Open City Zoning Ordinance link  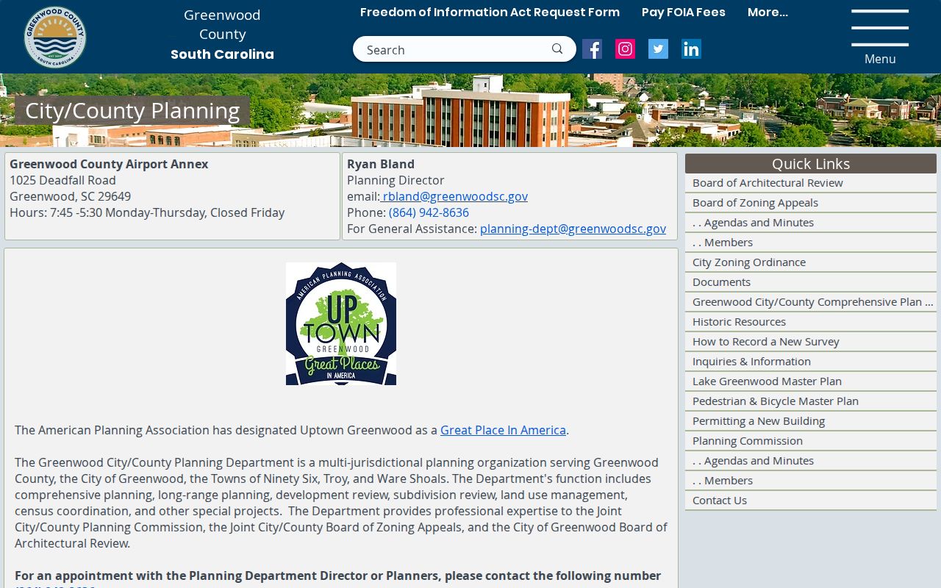coord(811,262)
